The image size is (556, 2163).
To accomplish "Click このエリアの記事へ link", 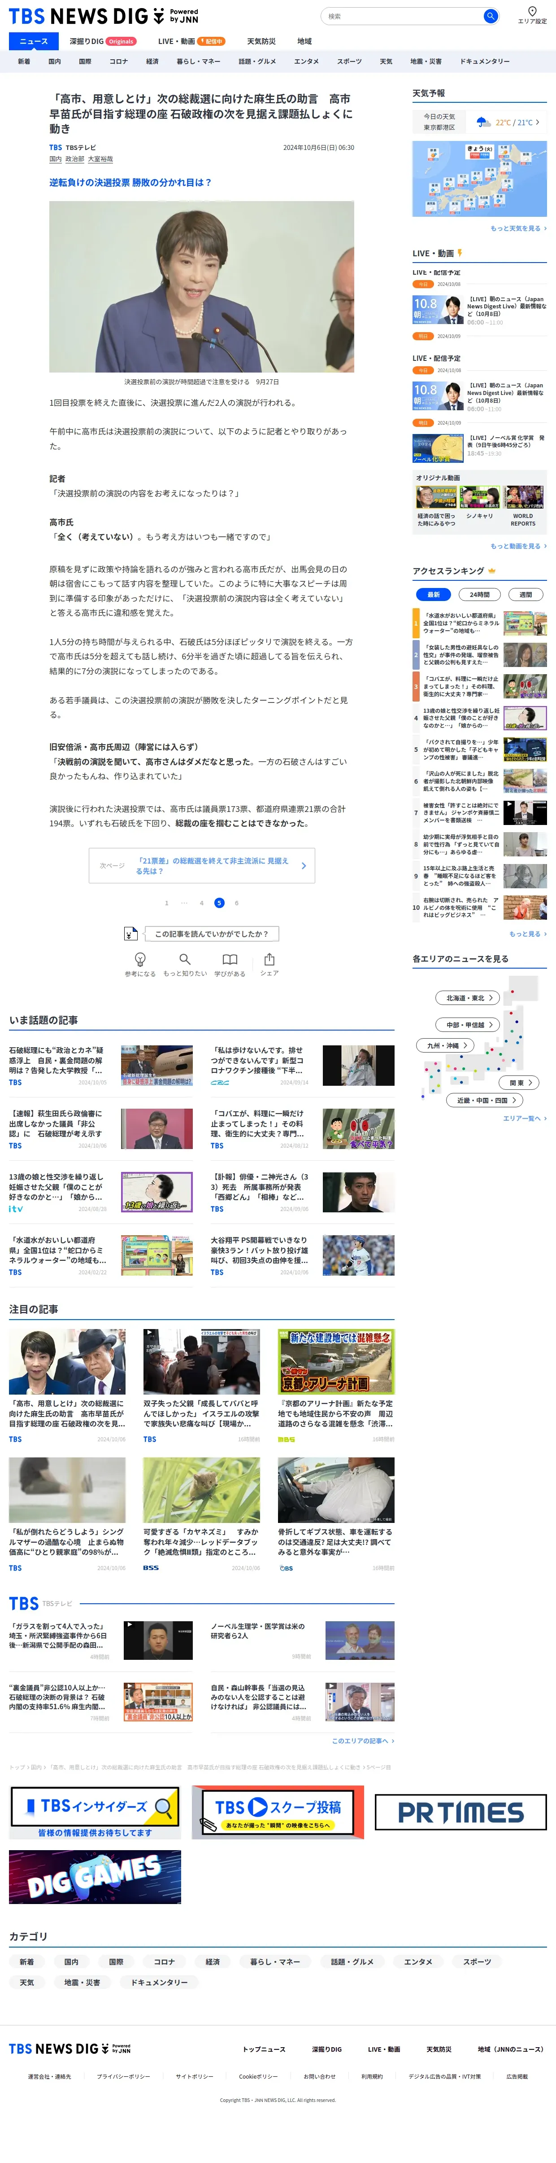I will 362,1741.
